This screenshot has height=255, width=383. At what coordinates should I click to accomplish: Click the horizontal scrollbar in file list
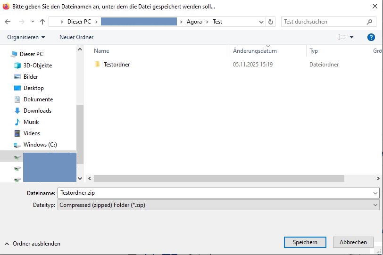(x=219, y=179)
